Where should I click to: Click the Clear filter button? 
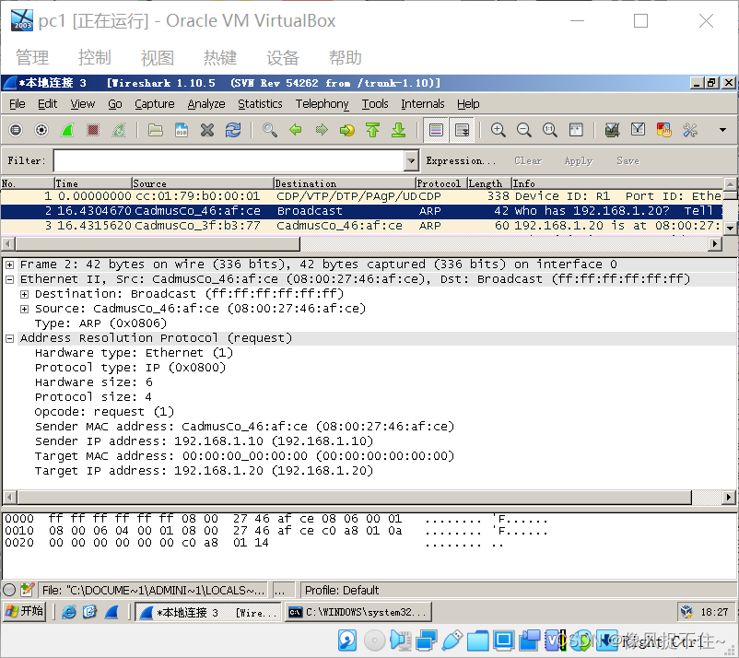point(528,160)
